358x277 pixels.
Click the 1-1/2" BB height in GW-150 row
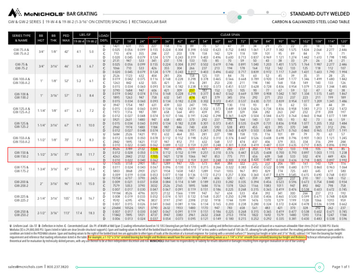point(41,155)
